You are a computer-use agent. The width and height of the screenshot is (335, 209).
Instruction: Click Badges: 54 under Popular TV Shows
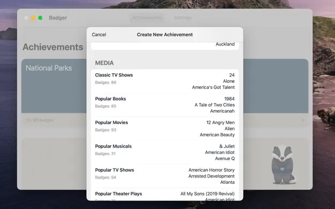coord(105,177)
